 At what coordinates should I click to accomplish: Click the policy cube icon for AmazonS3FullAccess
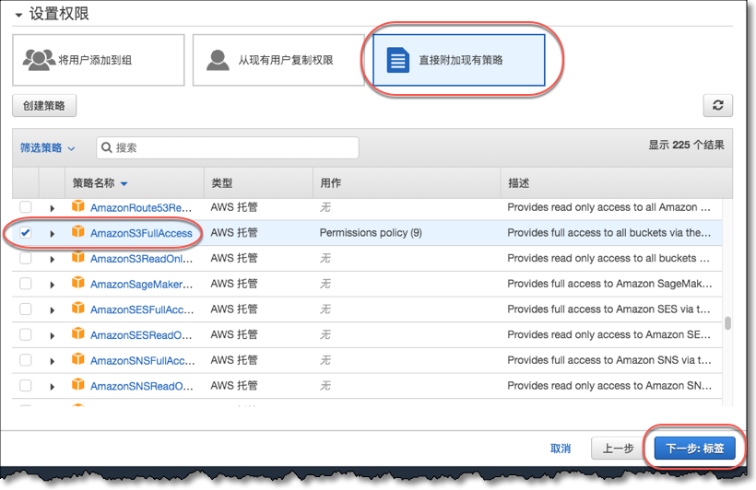78,232
